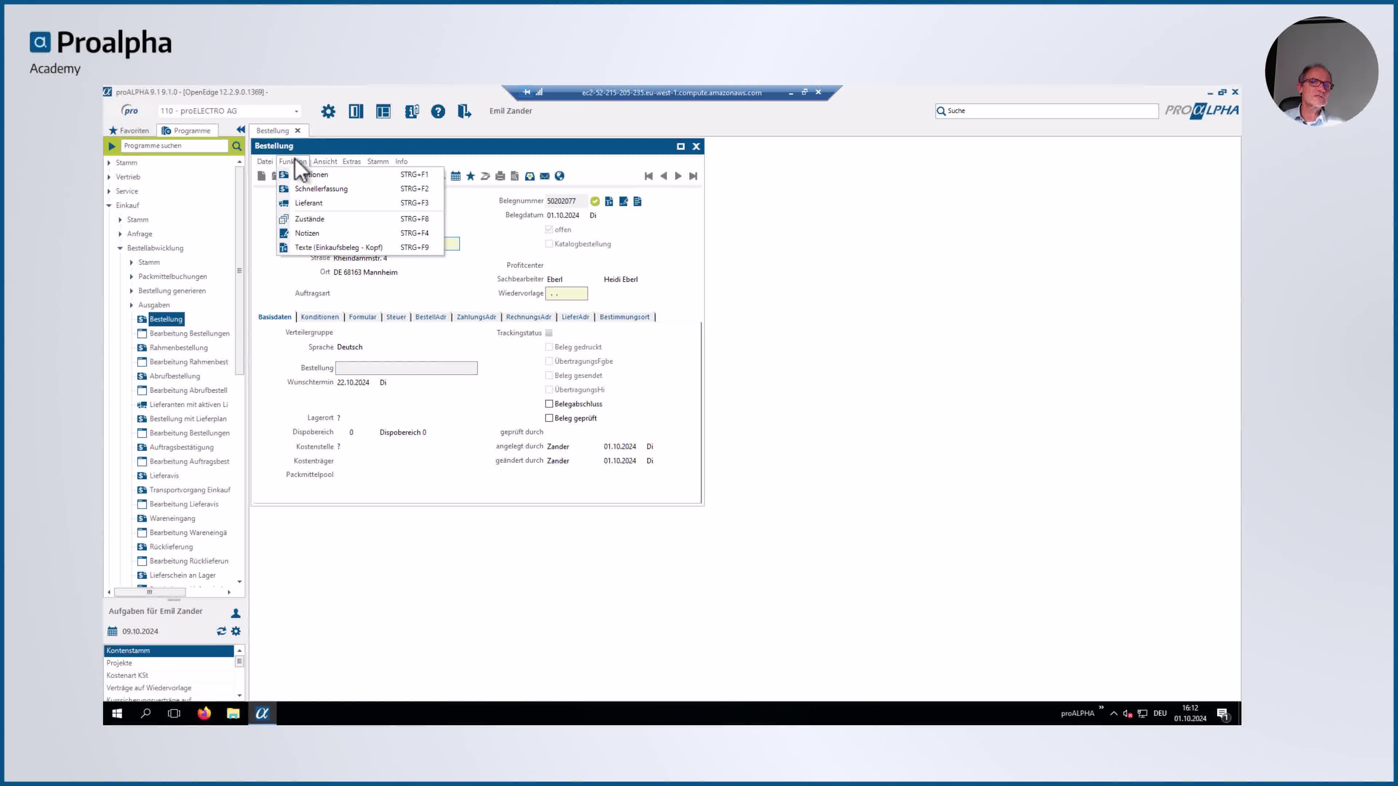Expand the Vertrieb tree node
1398x786 pixels.
pyautogui.click(x=109, y=177)
